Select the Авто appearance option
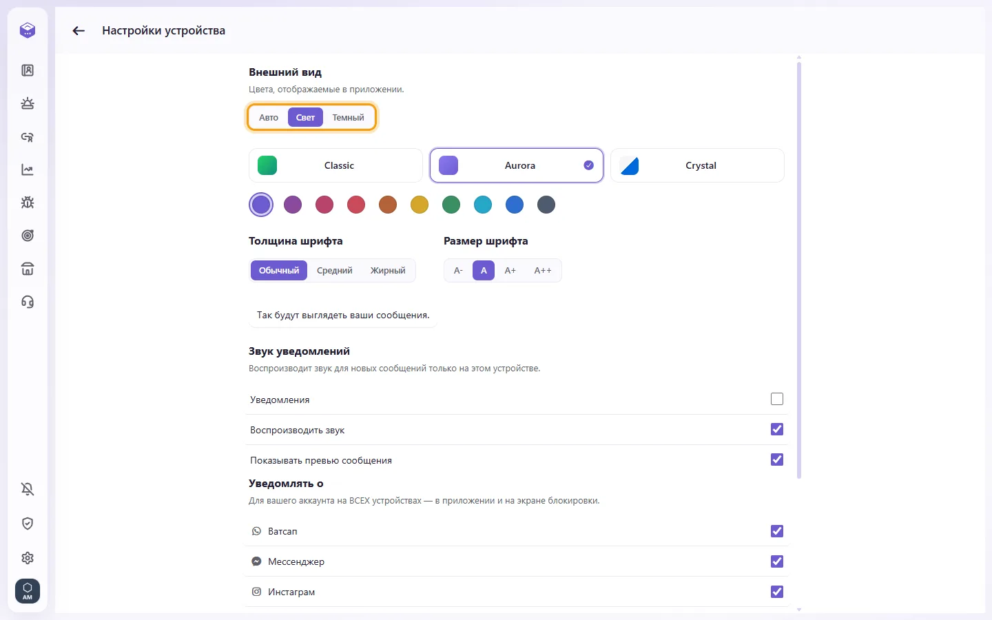 pos(269,117)
